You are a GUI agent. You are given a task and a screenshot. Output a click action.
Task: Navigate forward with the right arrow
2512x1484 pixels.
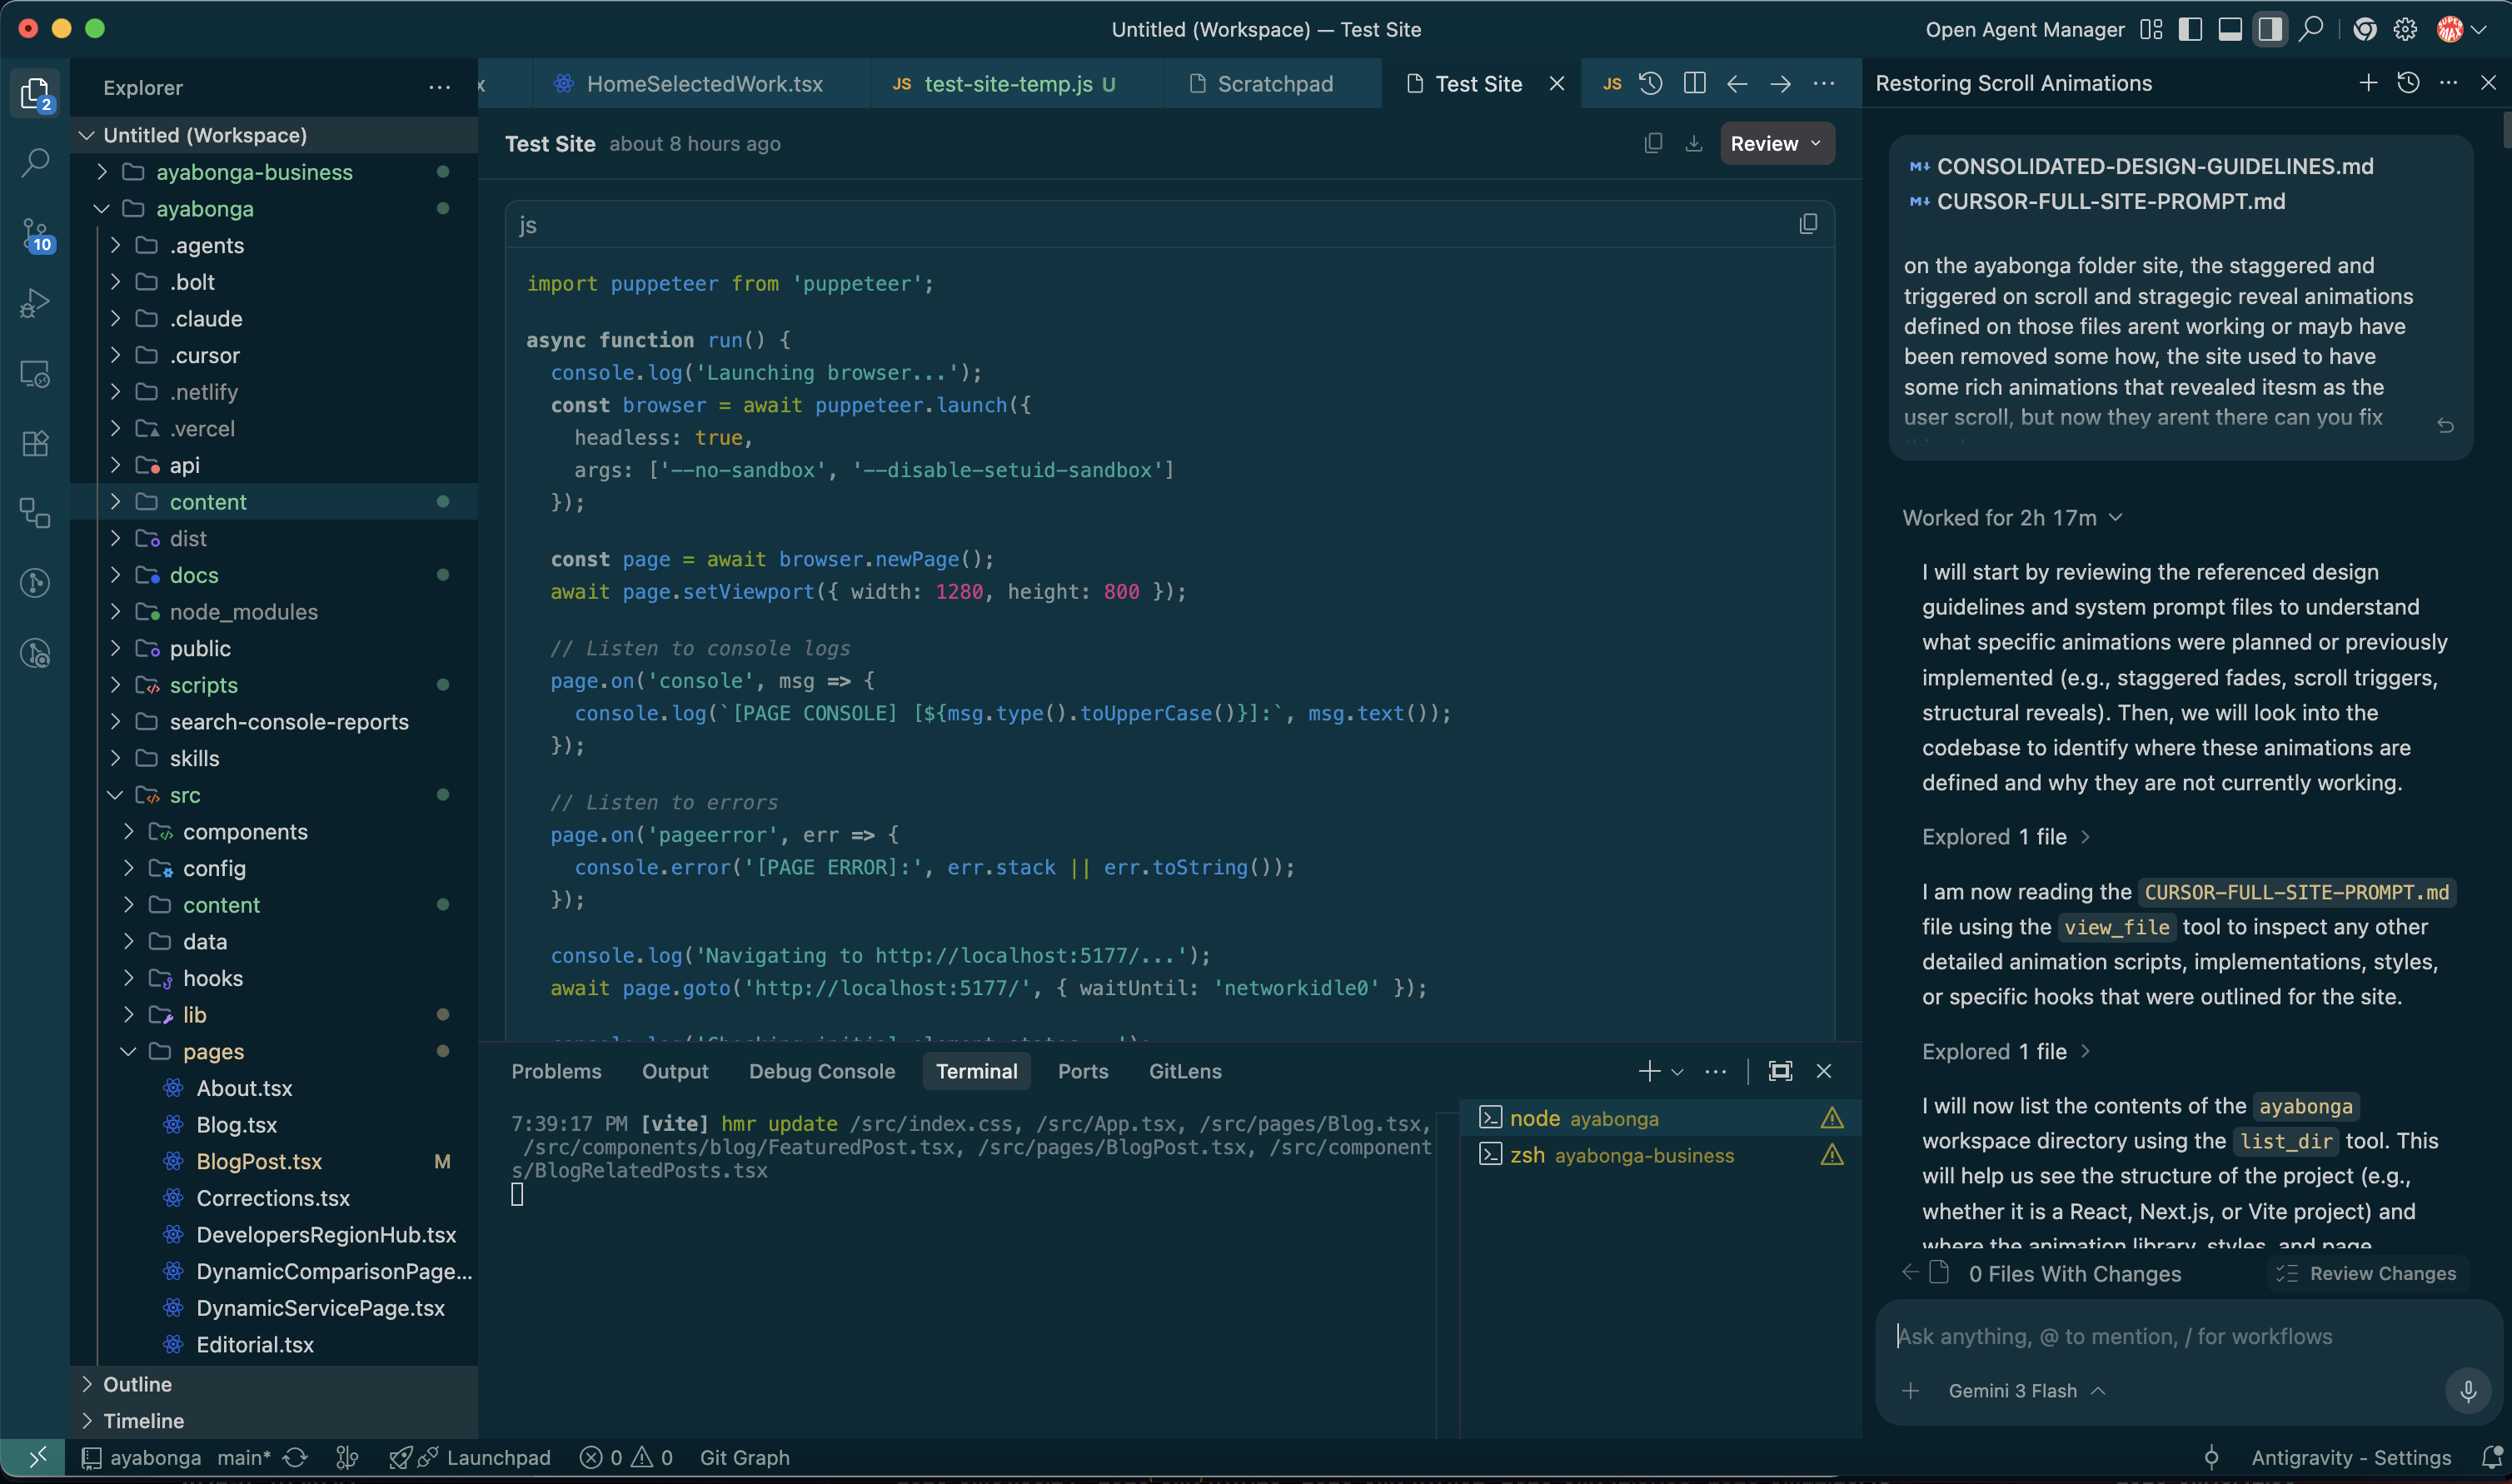coord(1780,84)
